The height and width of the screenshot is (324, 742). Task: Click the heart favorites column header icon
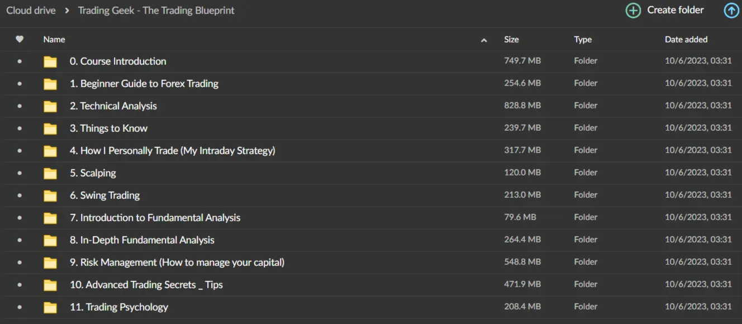pos(20,40)
